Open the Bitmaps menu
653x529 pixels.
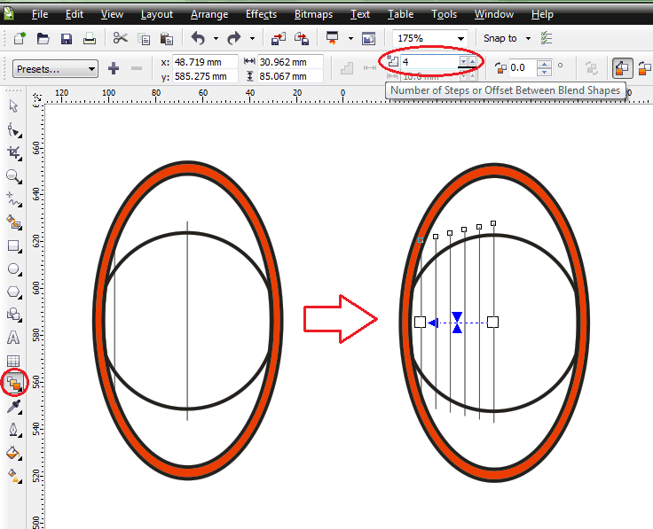click(313, 14)
